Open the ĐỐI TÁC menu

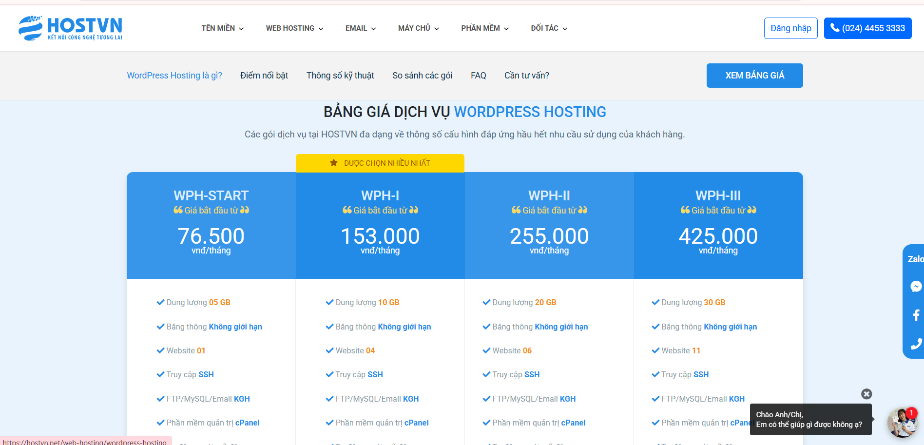[549, 28]
